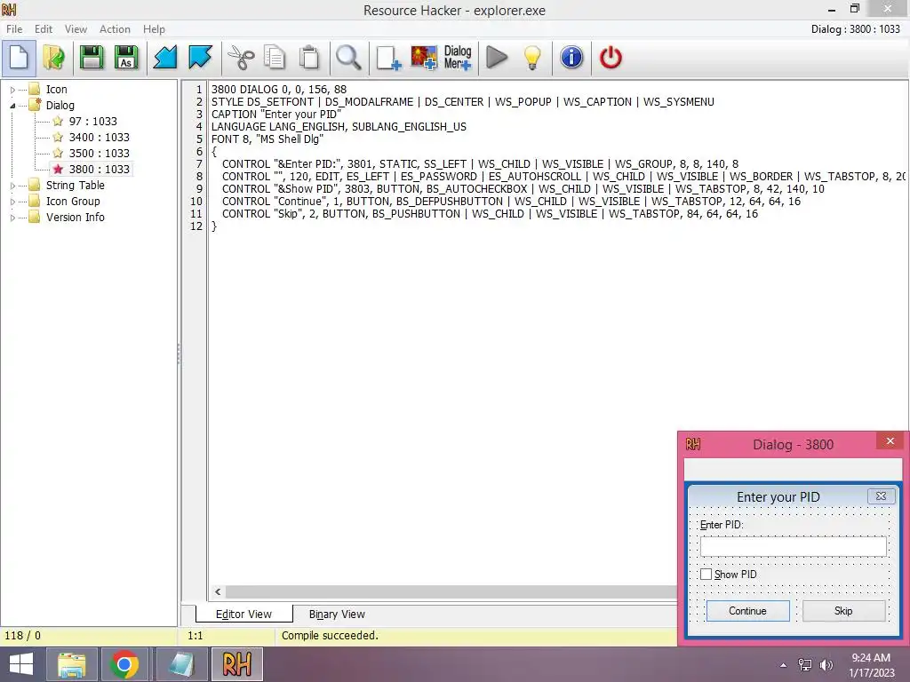
Task: Click the Skip button in the dialog preview
Action: (x=843, y=611)
